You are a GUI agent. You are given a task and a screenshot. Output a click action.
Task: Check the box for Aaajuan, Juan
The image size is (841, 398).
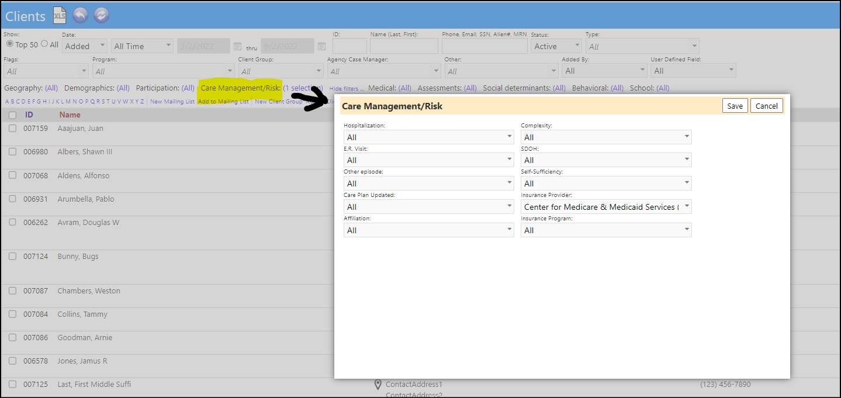point(12,129)
